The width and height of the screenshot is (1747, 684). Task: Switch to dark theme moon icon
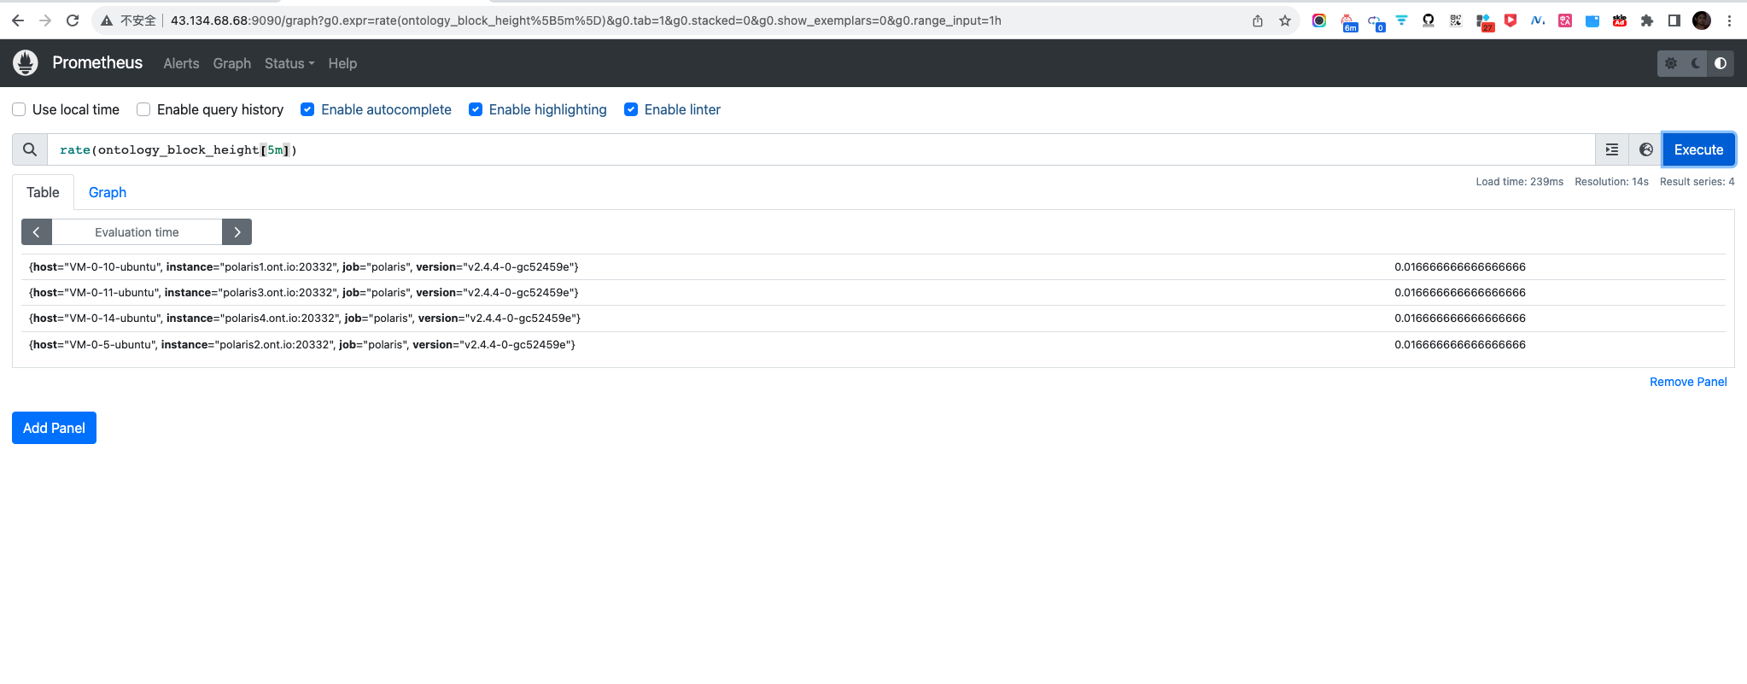[x=1696, y=63]
